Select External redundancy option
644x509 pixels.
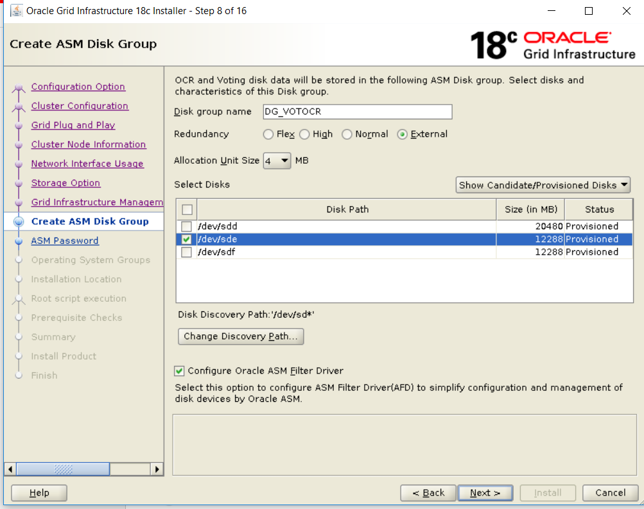[403, 134]
